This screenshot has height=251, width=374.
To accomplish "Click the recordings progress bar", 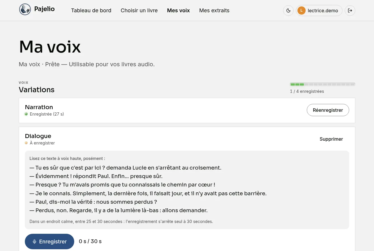I will (323, 84).
